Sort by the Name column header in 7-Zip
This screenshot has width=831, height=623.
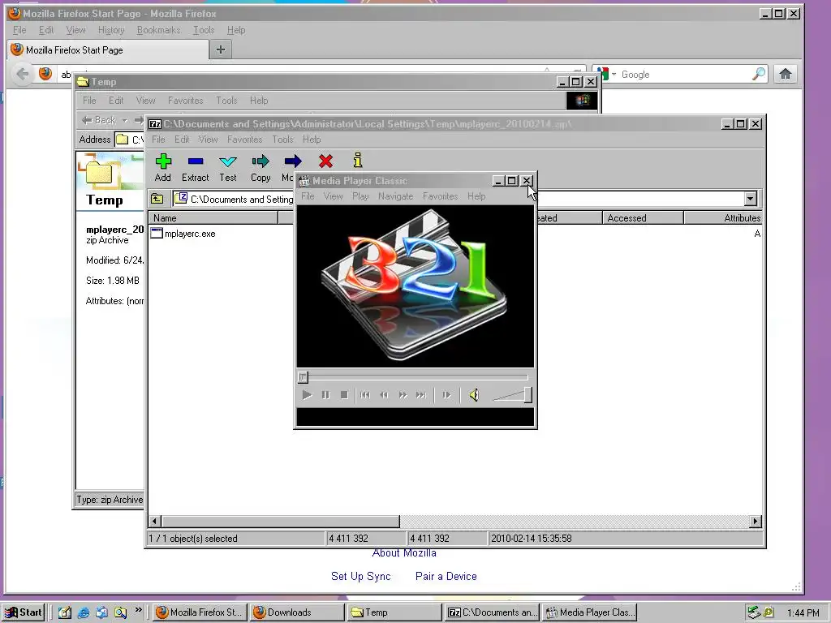coord(213,217)
